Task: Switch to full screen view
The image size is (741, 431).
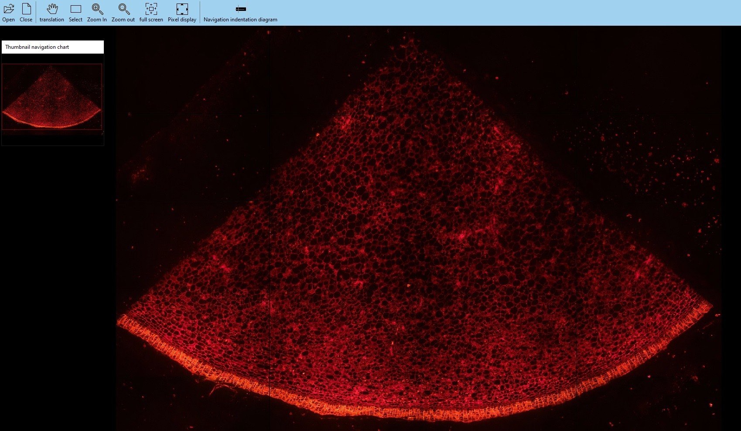Action: pos(151,12)
